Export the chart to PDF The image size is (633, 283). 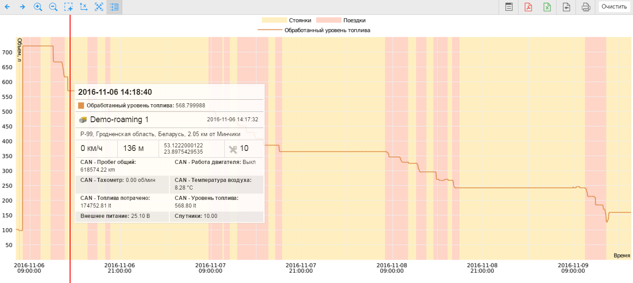coord(528,7)
